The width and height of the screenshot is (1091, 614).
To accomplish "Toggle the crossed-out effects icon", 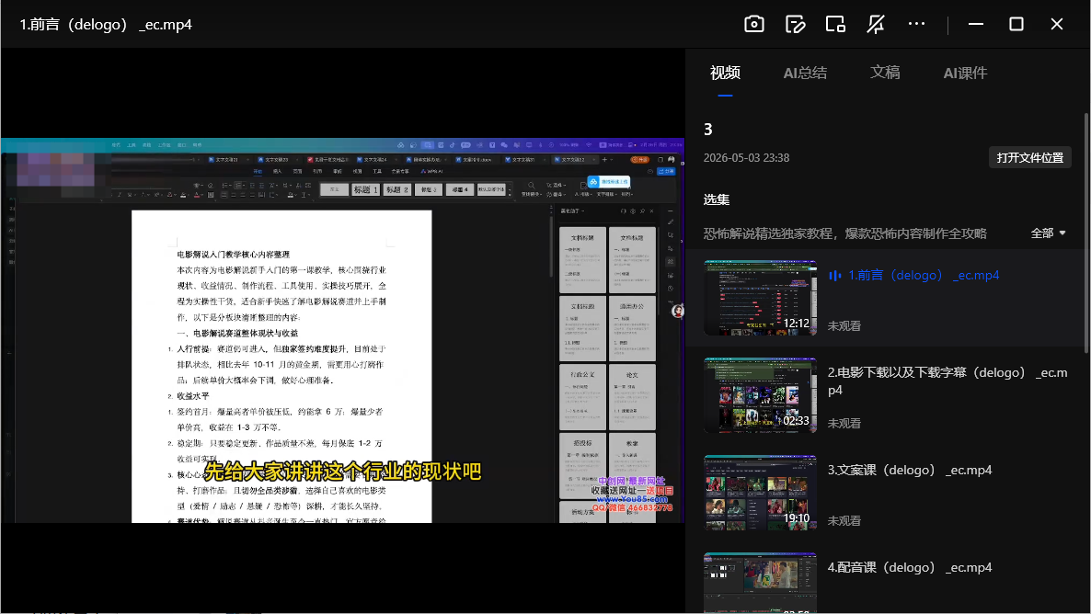I will (x=876, y=24).
